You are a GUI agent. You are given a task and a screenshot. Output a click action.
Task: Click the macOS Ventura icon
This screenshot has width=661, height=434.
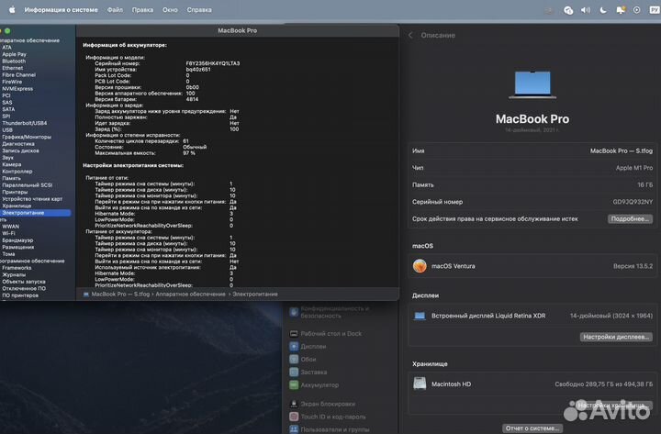point(420,266)
